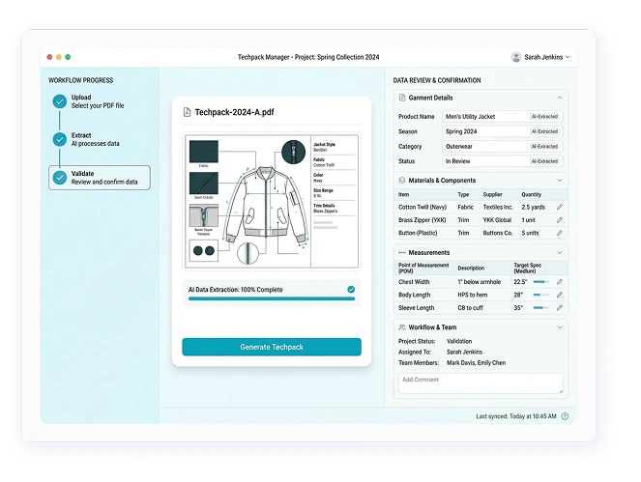Click the YKK Global supplier cell
641x482 pixels.
coord(497,220)
